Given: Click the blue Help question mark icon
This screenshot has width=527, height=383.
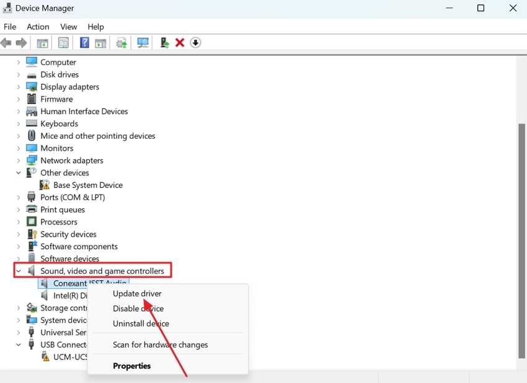Looking at the screenshot, I should (x=84, y=43).
